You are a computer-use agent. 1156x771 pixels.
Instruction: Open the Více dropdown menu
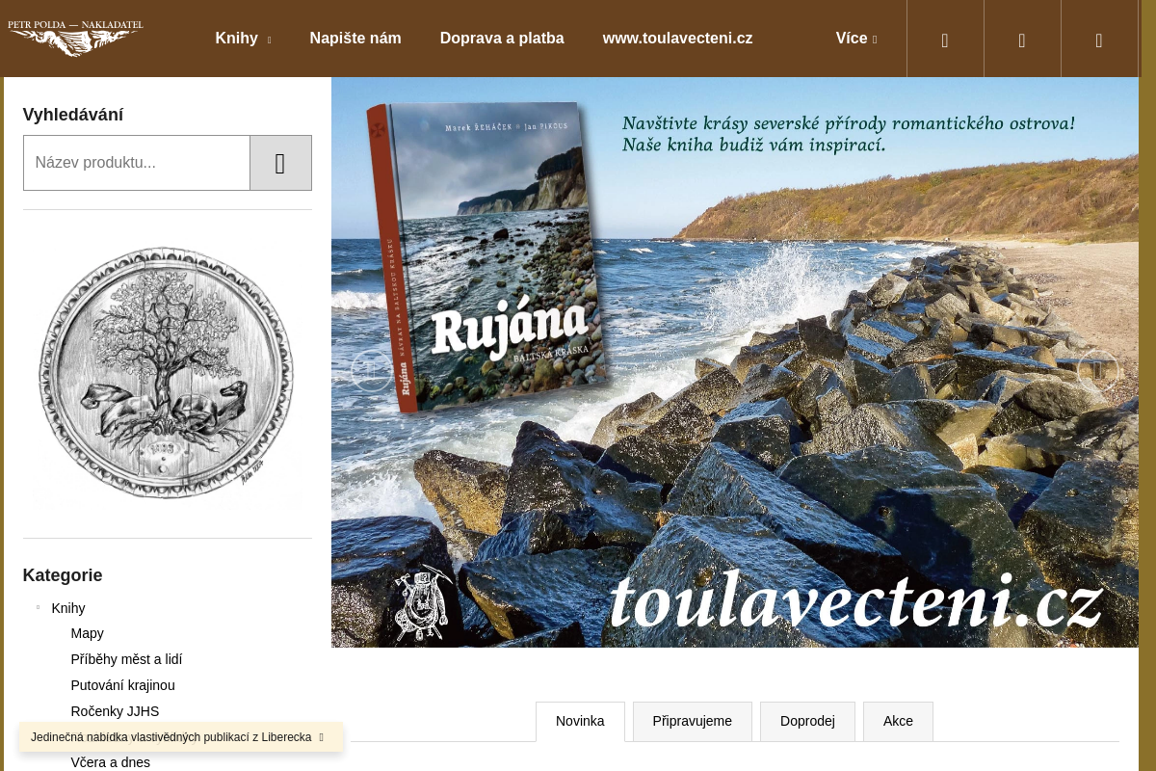click(856, 39)
